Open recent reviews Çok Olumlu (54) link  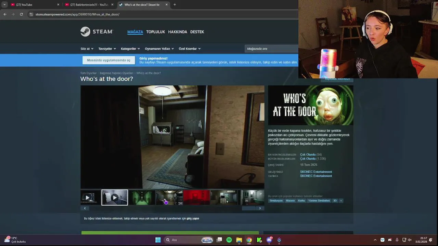pyautogui.click(x=311, y=154)
